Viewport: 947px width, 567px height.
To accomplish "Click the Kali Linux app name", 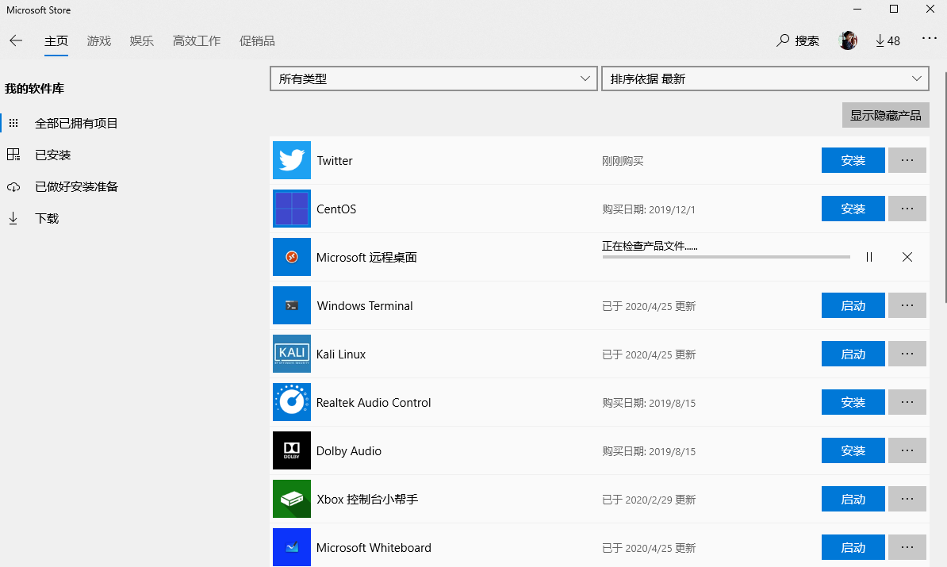I will (x=341, y=354).
